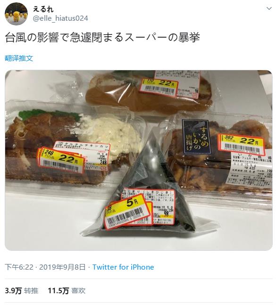Click the bread roll at top of photo
This screenshot has width=276, height=305.
point(149,91)
